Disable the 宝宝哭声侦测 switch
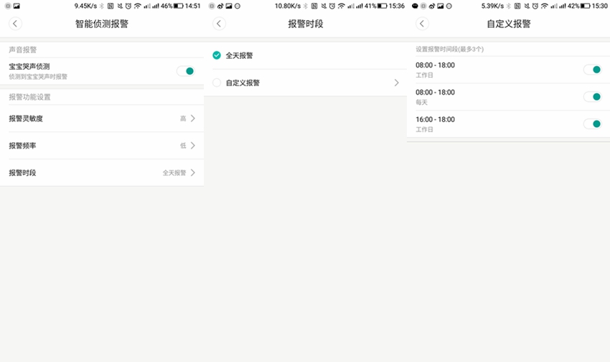This screenshot has width=610, height=362. tap(186, 71)
